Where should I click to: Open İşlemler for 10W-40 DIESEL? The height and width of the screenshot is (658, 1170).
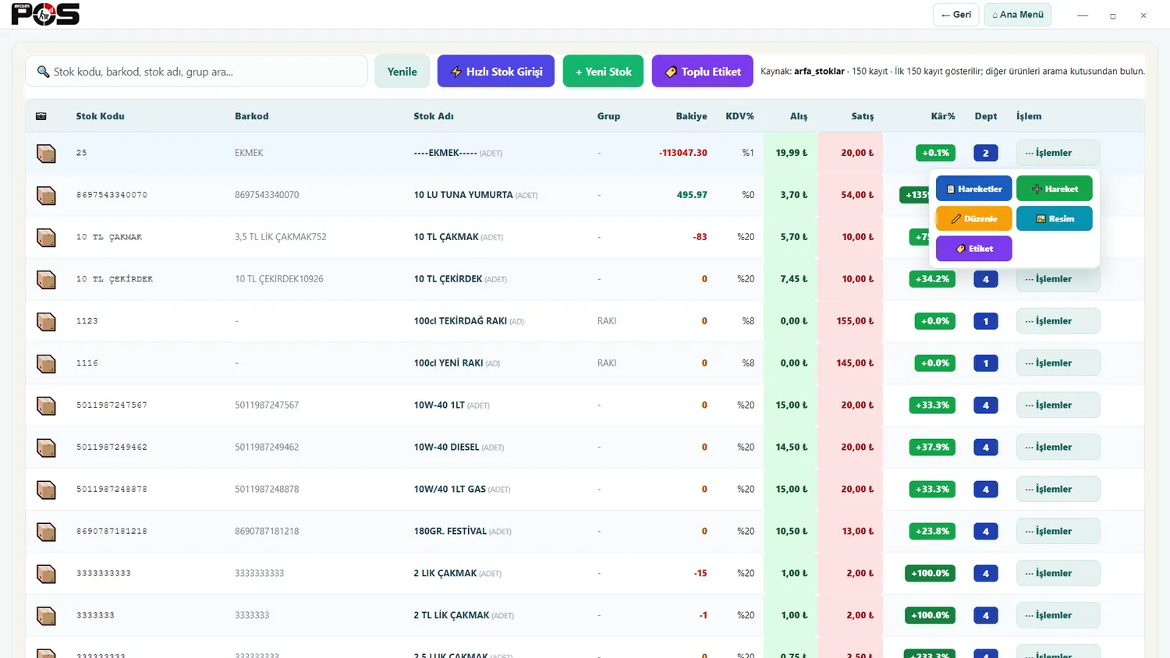click(x=1058, y=448)
